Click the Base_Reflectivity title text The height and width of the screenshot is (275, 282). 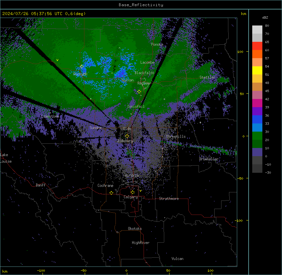point(141,5)
